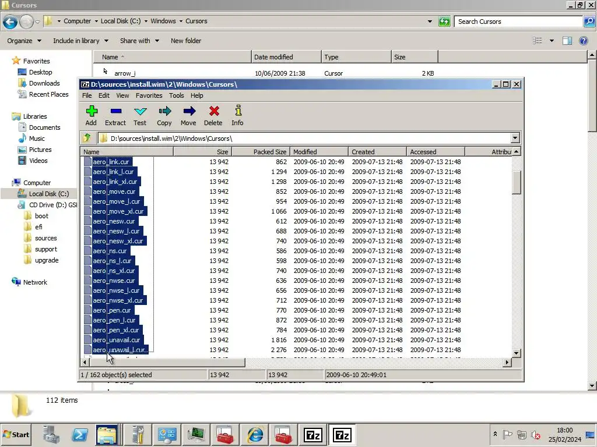Switch to the first 7-Zip taskbar button
Image resolution: width=597 pixels, height=447 pixels.
(x=313, y=434)
